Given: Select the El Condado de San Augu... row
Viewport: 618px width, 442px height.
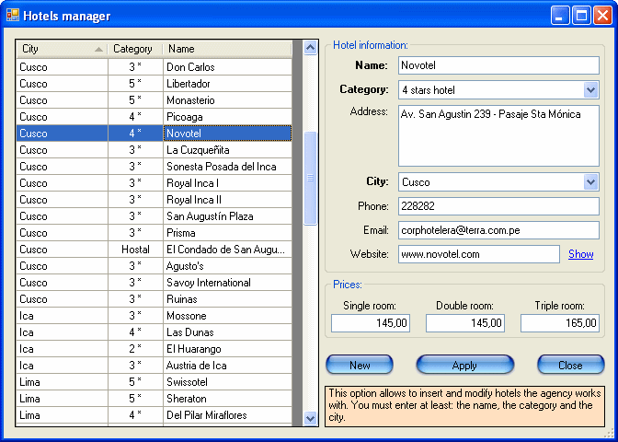Looking at the screenshot, I should tap(154, 250).
